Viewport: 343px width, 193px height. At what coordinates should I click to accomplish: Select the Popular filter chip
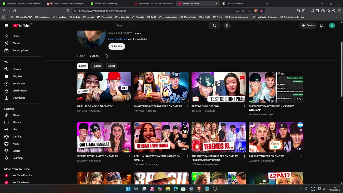(x=97, y=66)
